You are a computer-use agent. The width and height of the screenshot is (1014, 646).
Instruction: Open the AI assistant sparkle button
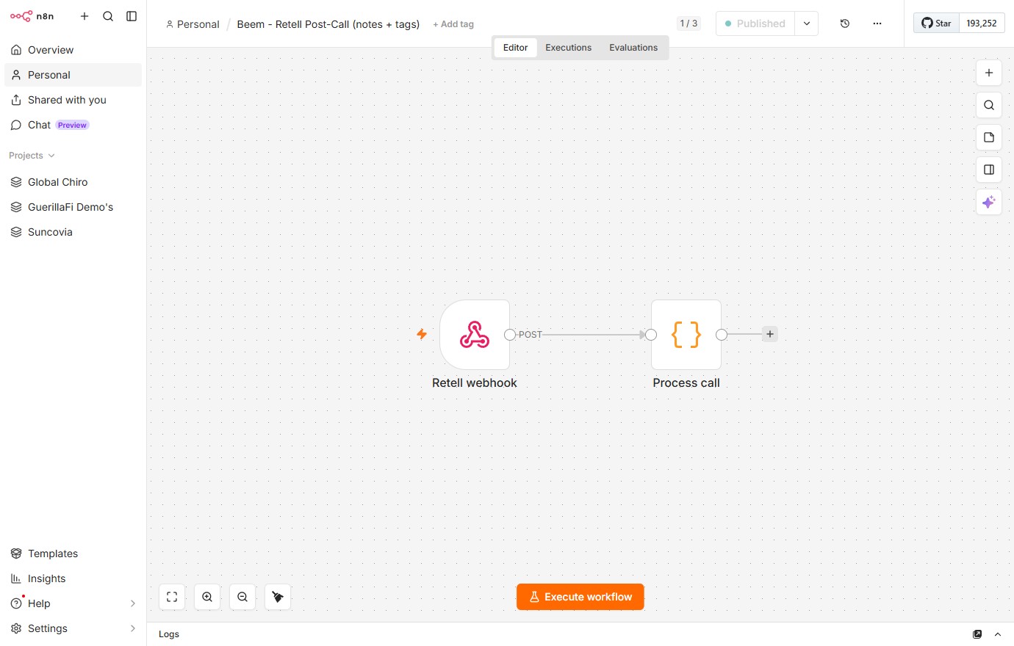989,202
